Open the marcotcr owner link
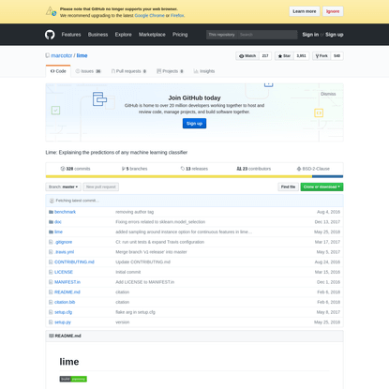Image resolution: width=389 pixels, height=389 pixels. (x=62, y=55)
